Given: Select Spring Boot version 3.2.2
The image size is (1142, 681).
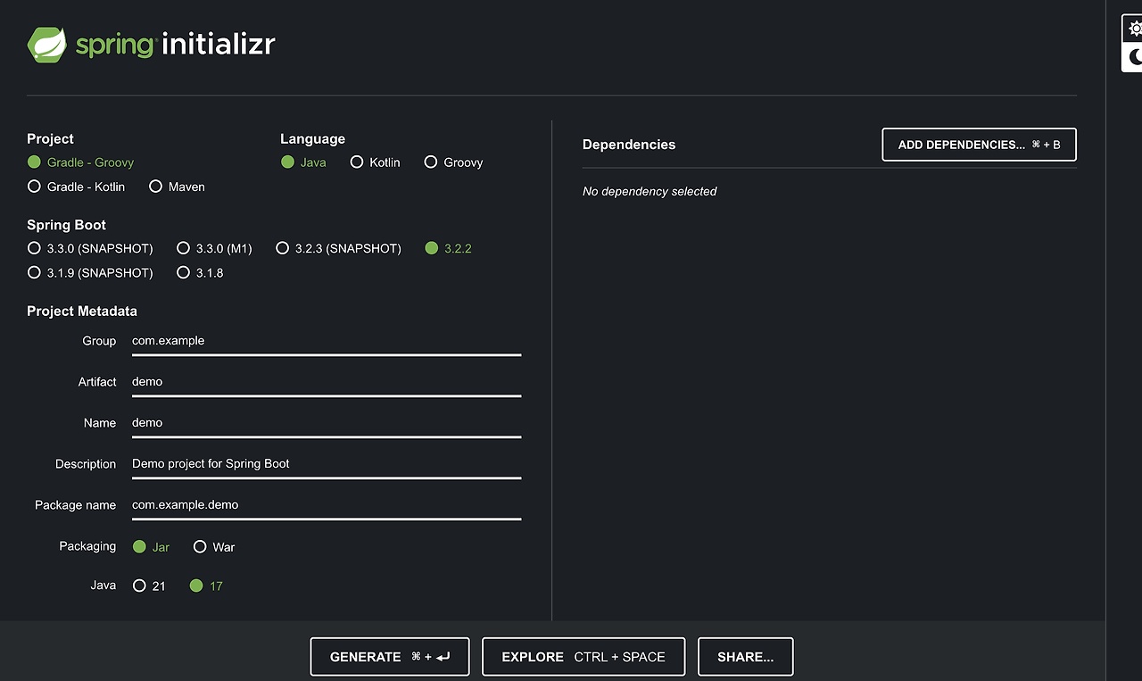Looking at the screenshot, I should [448, 248].
